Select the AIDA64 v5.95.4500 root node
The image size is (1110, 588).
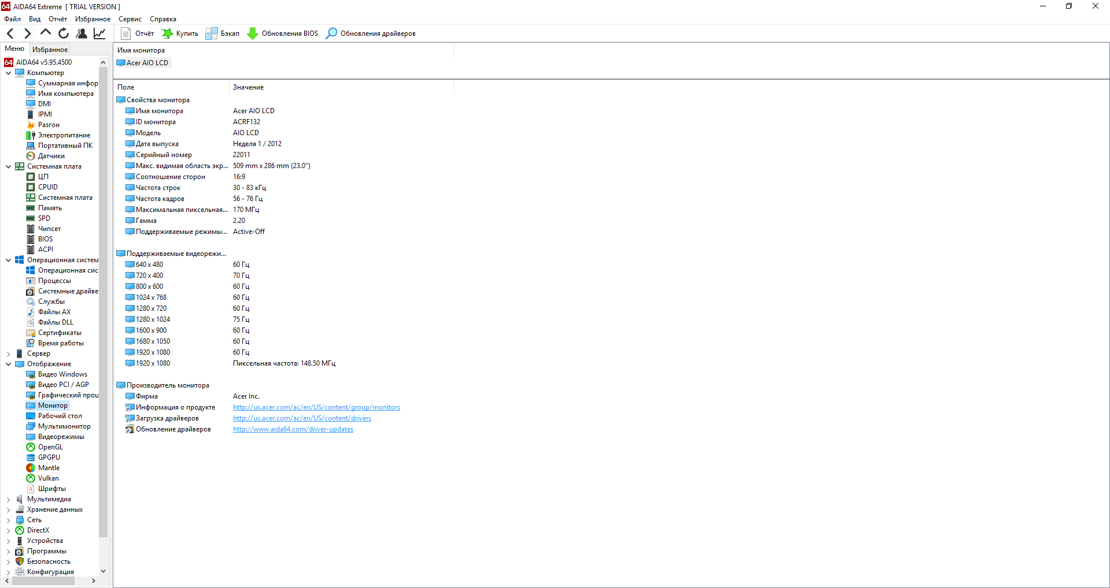pos(38,62)
